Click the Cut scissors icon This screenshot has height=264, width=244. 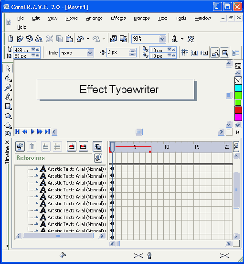[50, 39]
